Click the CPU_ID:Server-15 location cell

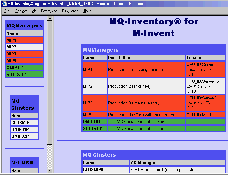[x=205, y=86]
